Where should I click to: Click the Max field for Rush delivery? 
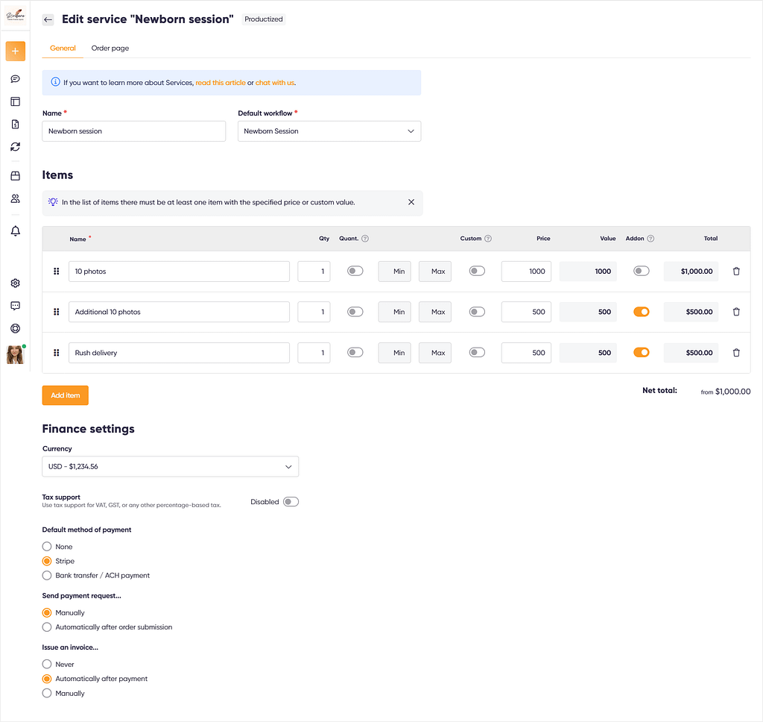(x=435, y=353)
